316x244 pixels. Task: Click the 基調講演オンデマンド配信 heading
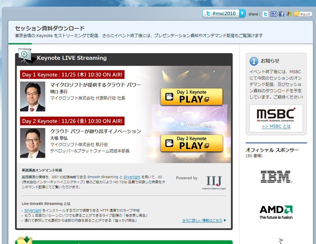42,170
